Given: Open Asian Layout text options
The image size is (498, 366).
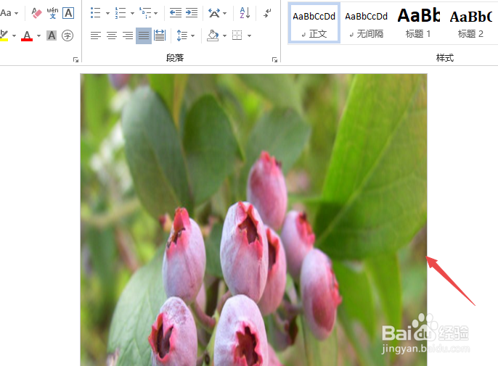Looking at the screenshot, I should [x=217, y=13].
